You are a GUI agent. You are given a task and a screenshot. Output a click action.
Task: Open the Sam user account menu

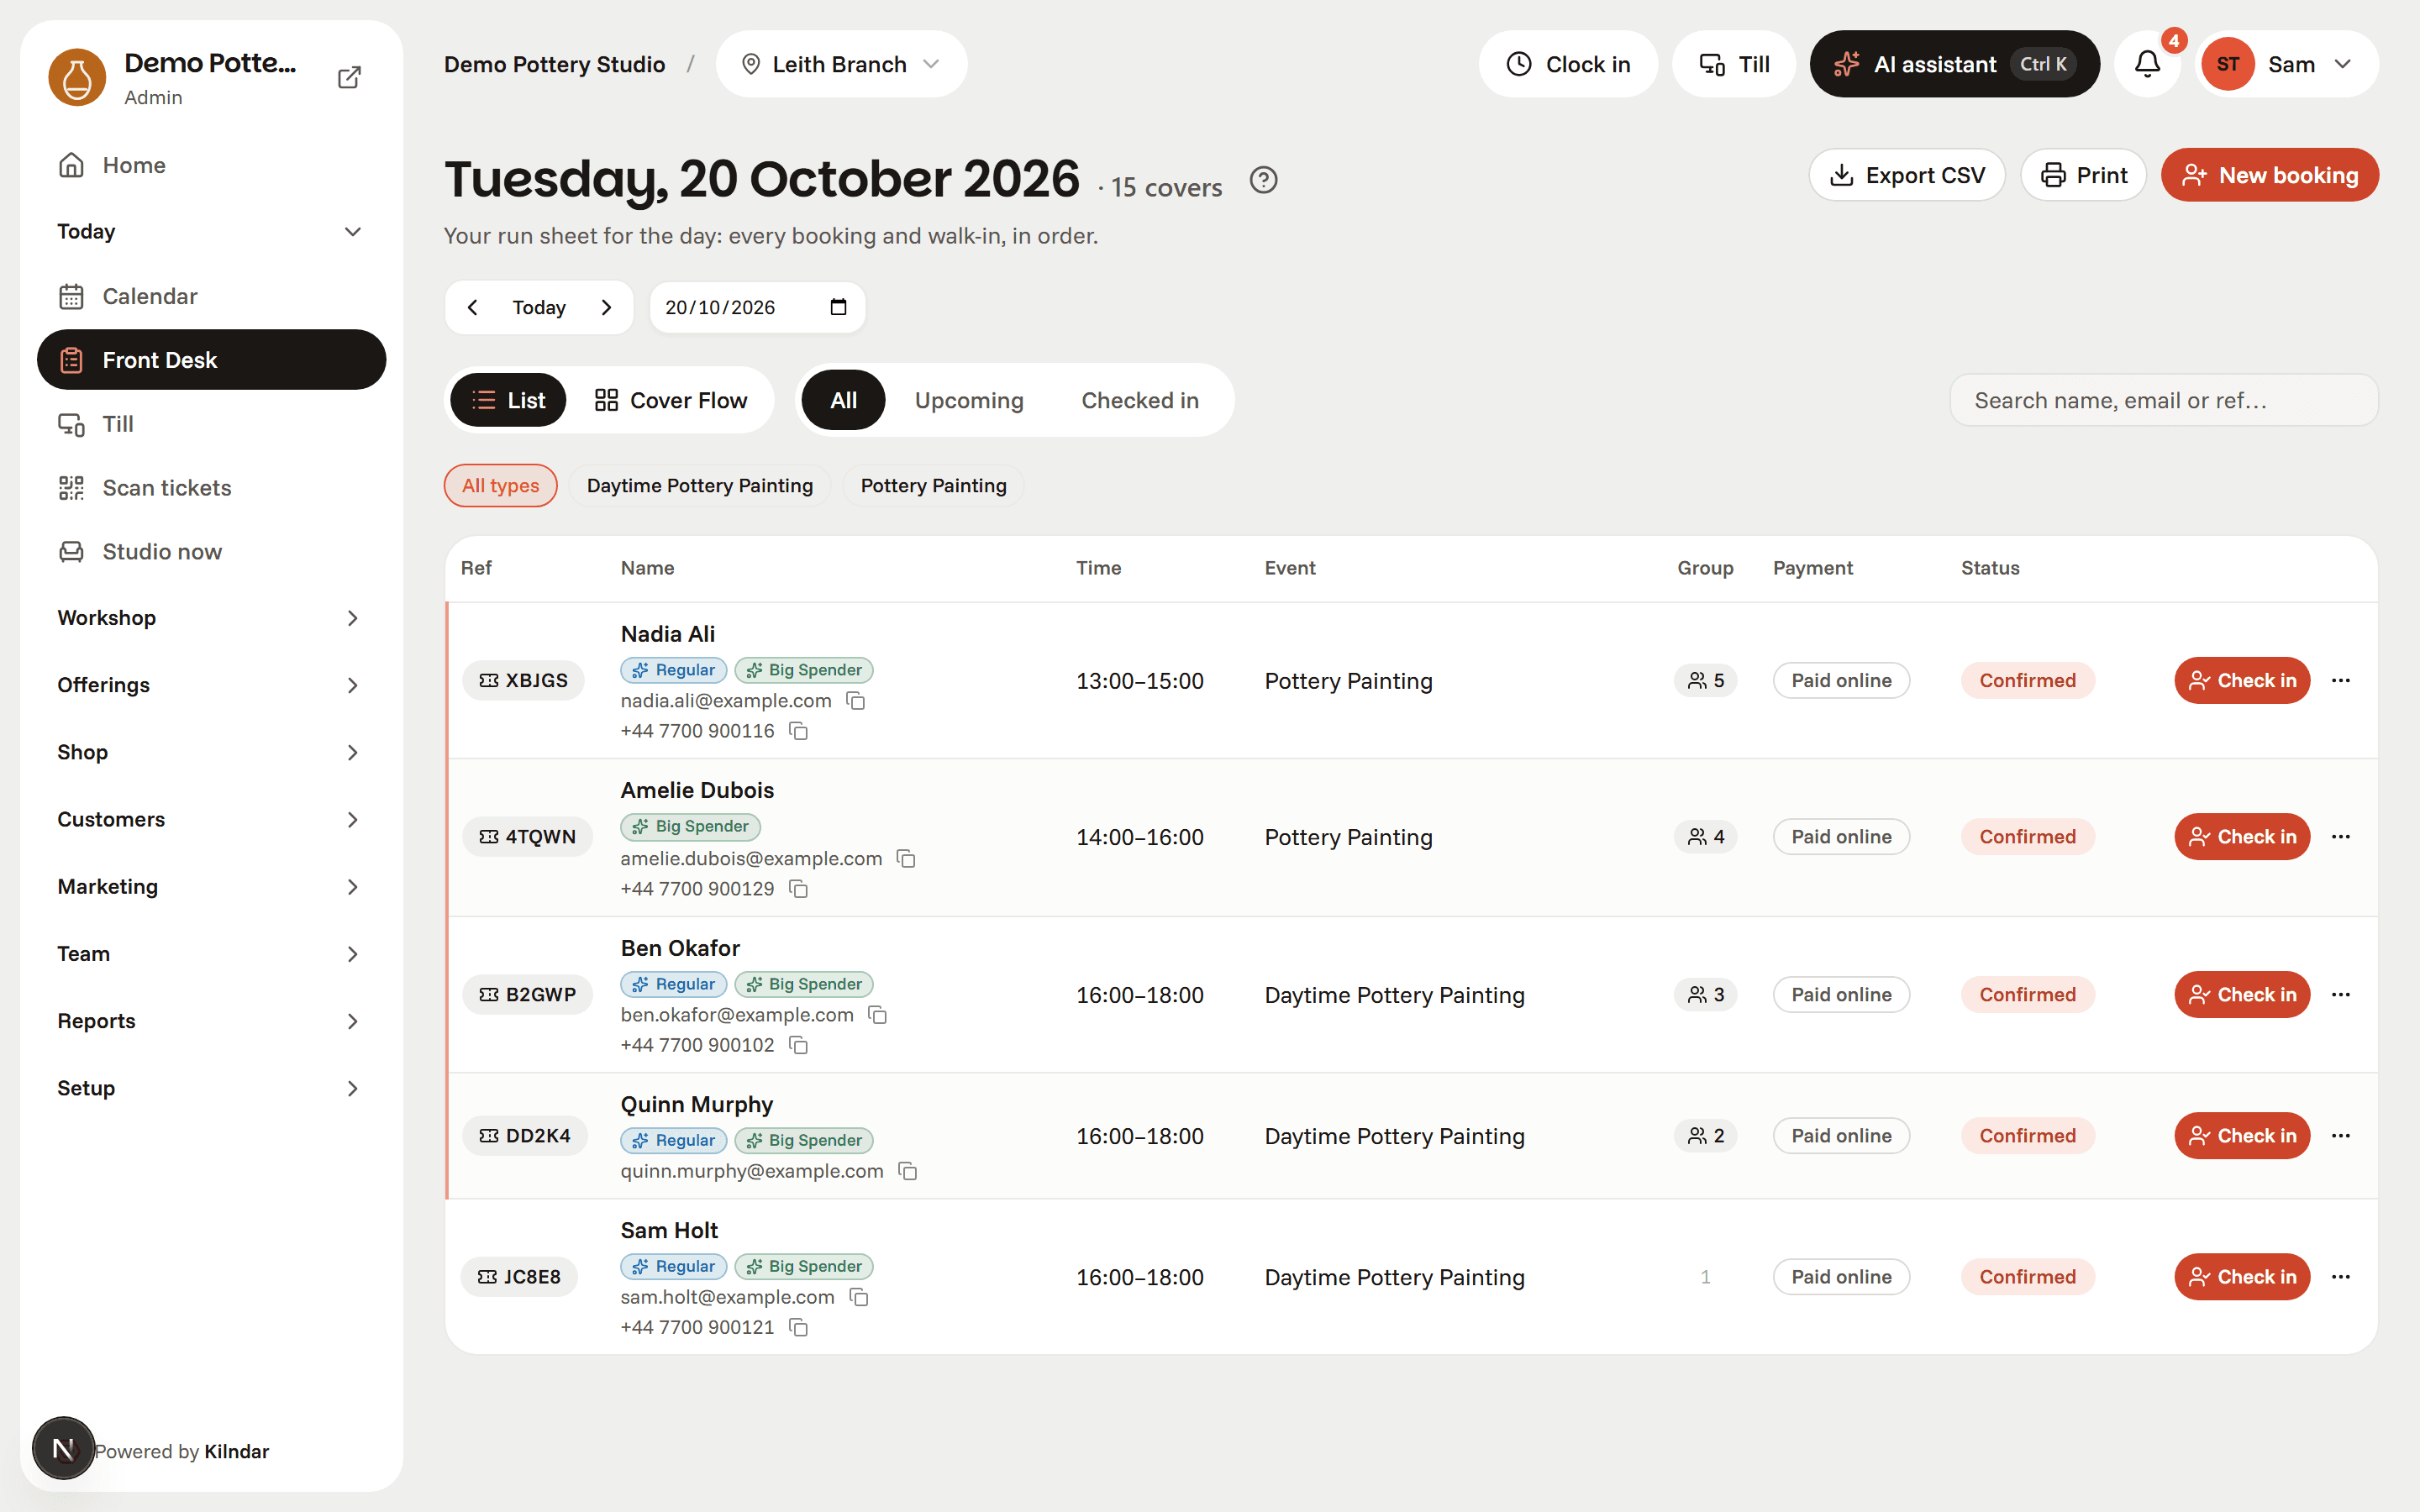(x=2287, y=64)
